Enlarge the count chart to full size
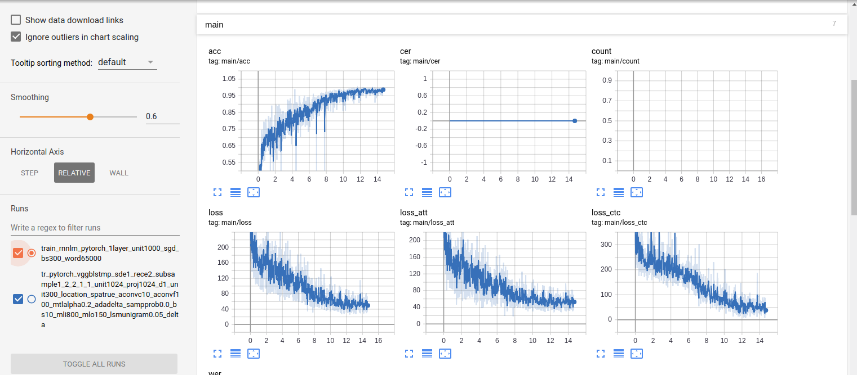The height and width of the screenshot is (375, 857). (600, 192)
